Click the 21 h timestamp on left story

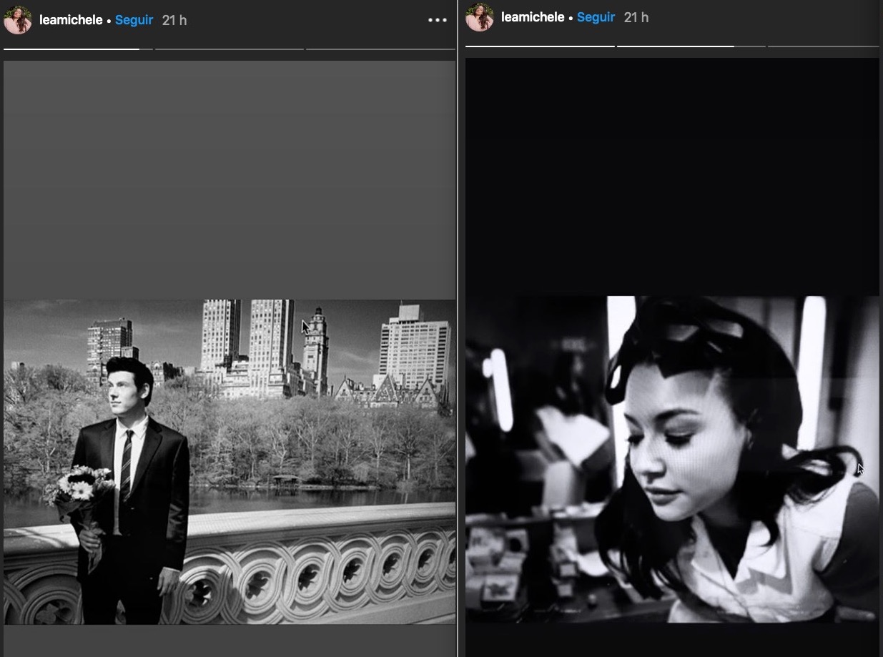[174, 20]
